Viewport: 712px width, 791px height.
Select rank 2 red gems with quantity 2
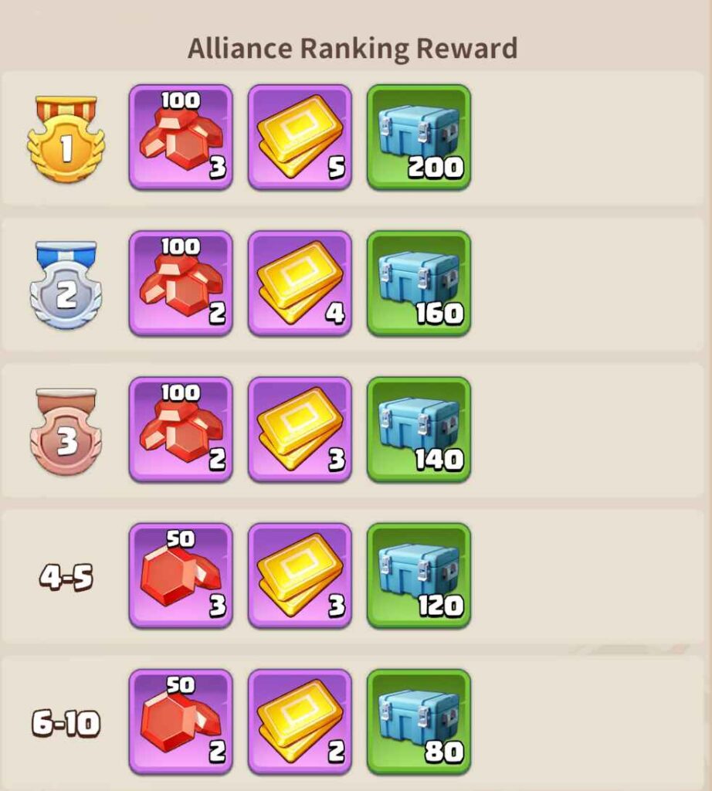tap(181, 283)
